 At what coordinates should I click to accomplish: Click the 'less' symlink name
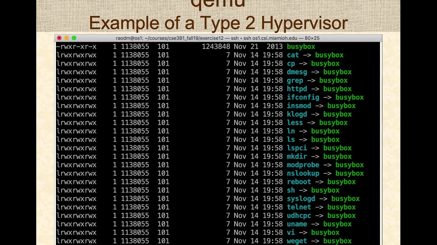click(295, 123)
